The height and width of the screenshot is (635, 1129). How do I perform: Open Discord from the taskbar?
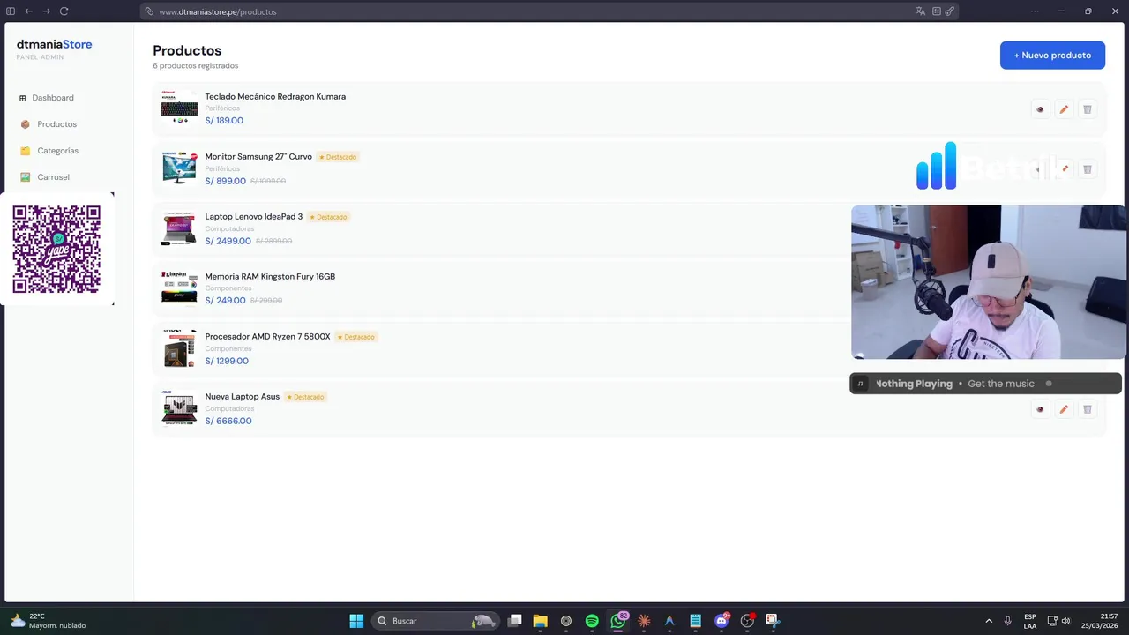click(x=722, y=621)
